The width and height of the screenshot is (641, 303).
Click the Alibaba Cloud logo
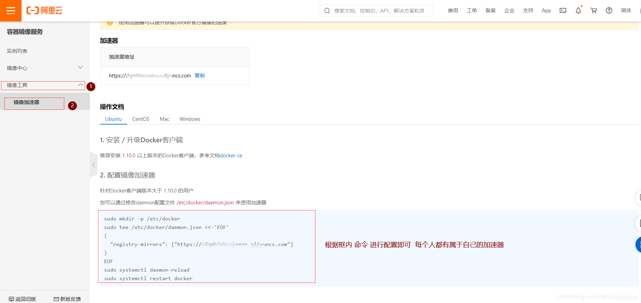pyautogui.click(x=44, y=11)
